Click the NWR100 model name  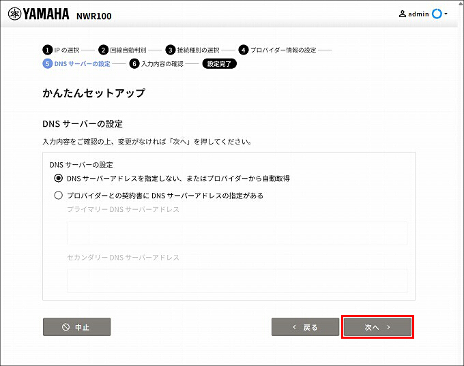tap(93, 16)
